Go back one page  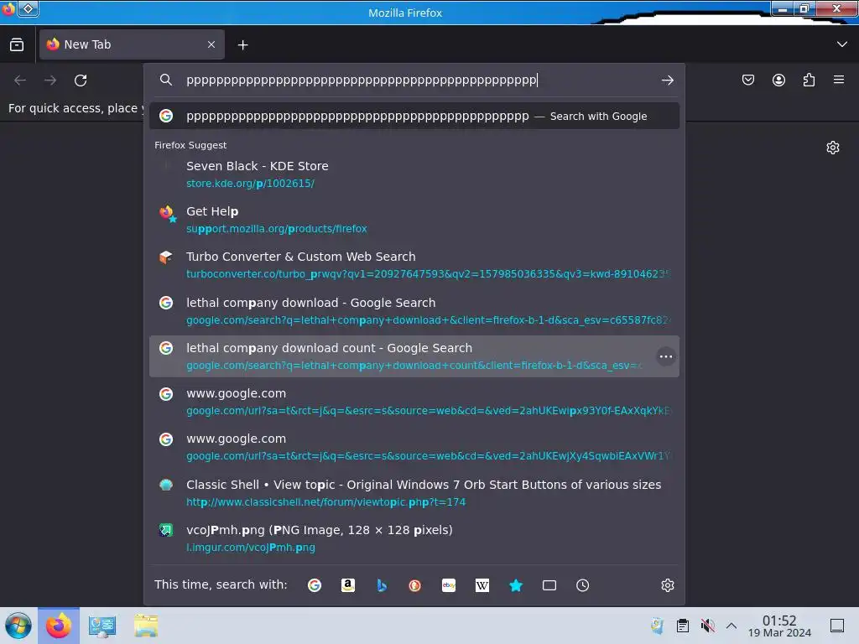tap(20, 80)
